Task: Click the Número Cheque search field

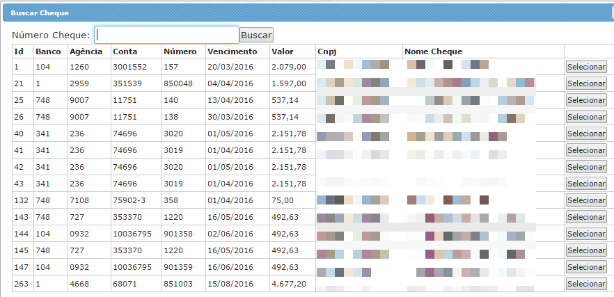Action: (x=167, y=35)
